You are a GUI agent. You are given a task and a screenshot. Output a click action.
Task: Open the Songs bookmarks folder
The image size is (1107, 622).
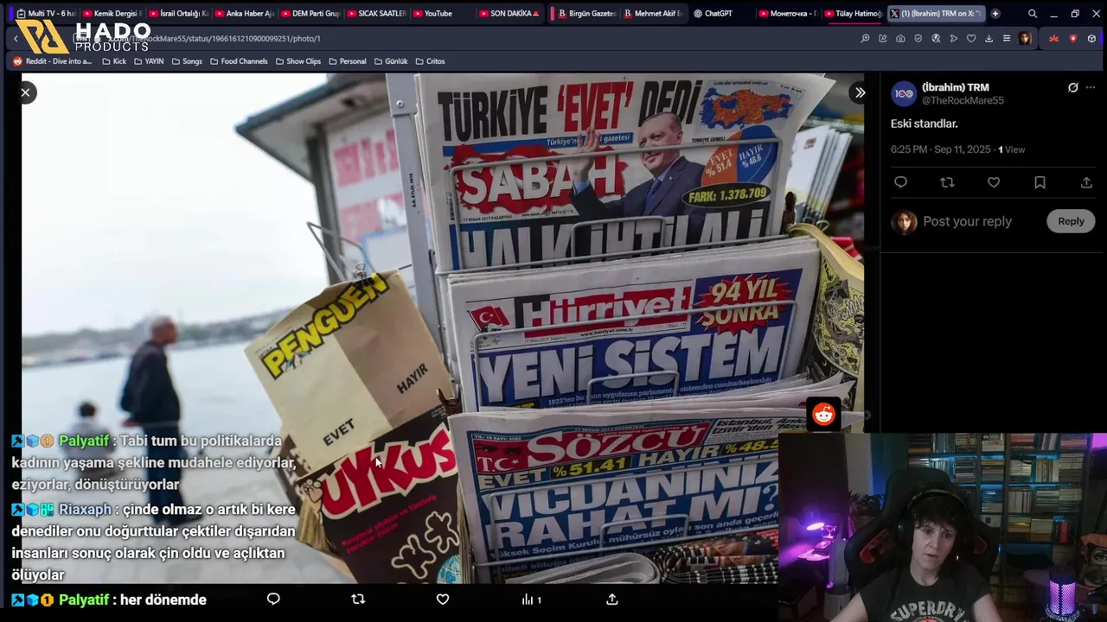point(187,61)
